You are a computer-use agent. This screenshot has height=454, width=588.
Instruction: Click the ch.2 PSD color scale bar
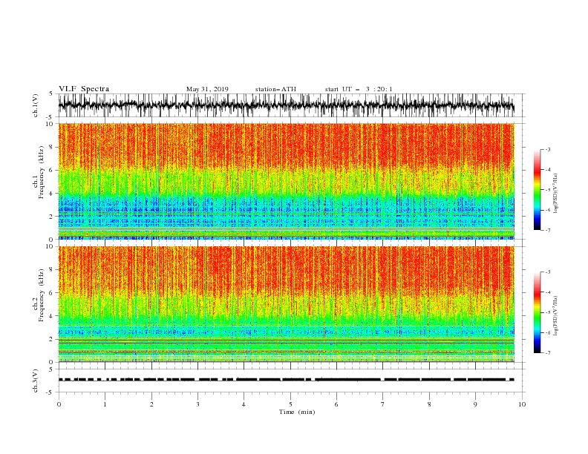coord(538,312)
